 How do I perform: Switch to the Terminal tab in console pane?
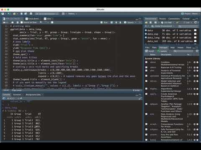tap(17, 95)
